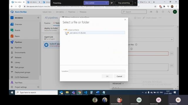Reload the browser page
188x105 pixels.
pyautogui.click(x=20, y=6)
